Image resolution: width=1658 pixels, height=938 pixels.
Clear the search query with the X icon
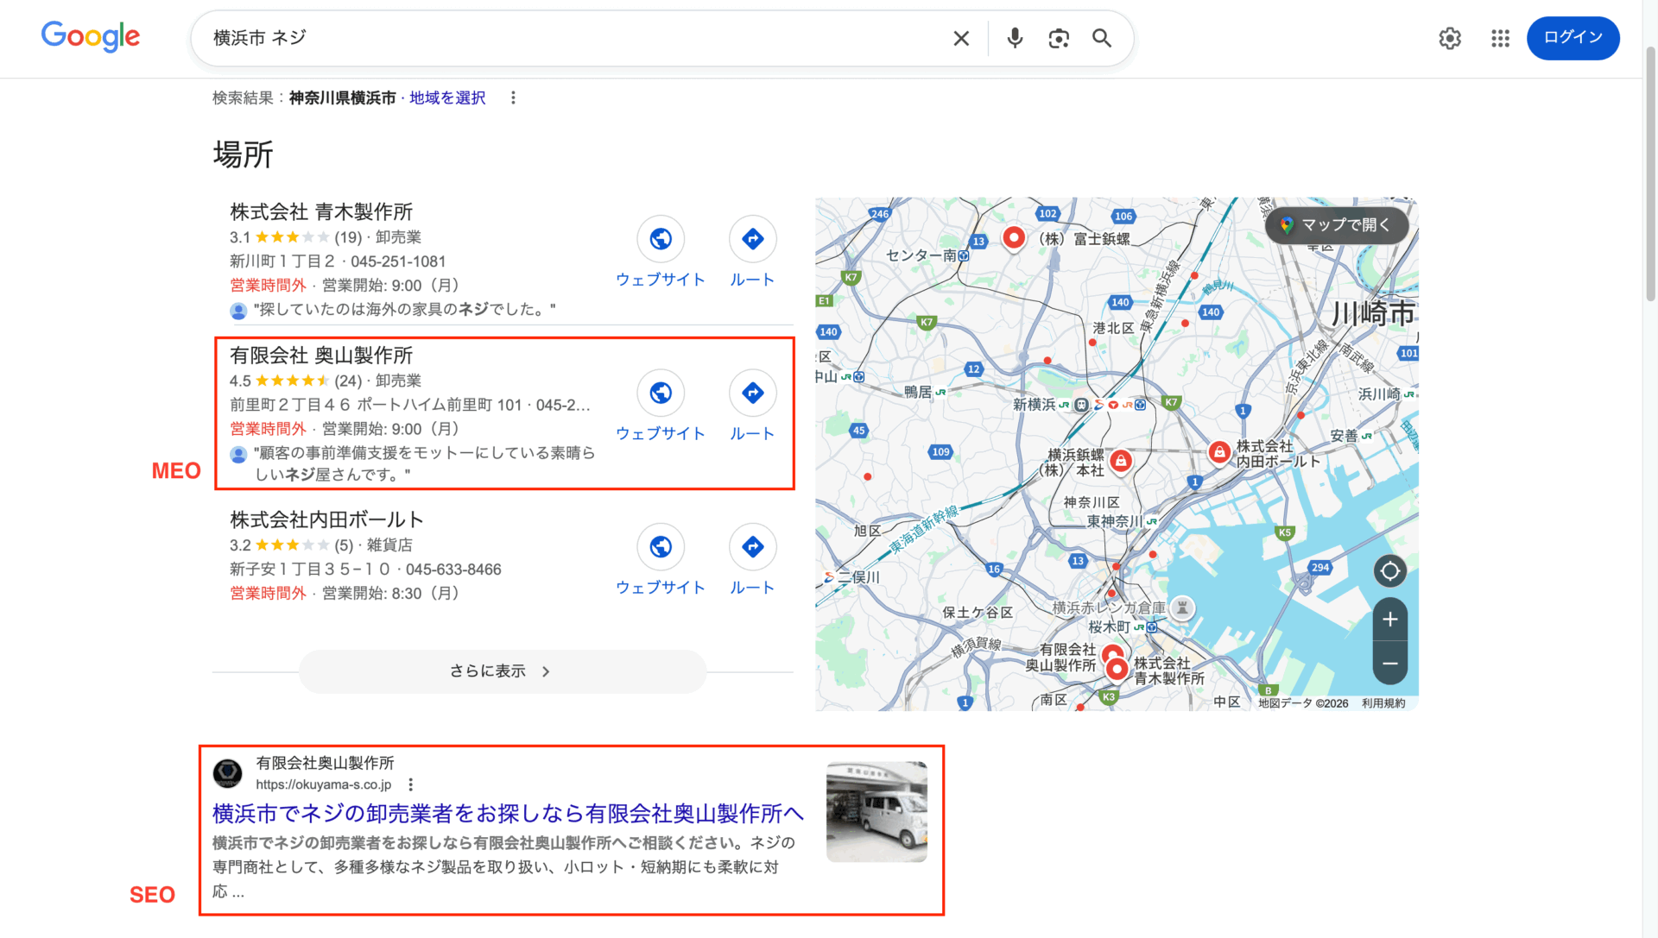(x=961, y=38)
